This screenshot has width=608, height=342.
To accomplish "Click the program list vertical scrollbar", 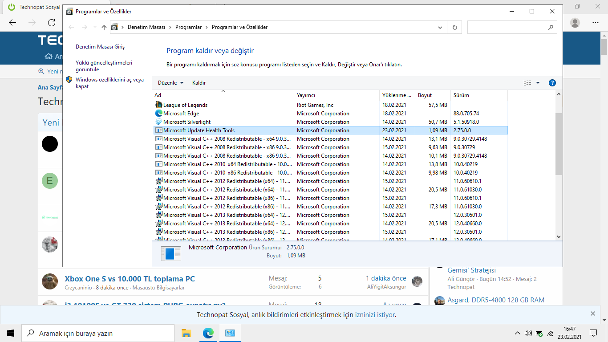I will point(559,144).
